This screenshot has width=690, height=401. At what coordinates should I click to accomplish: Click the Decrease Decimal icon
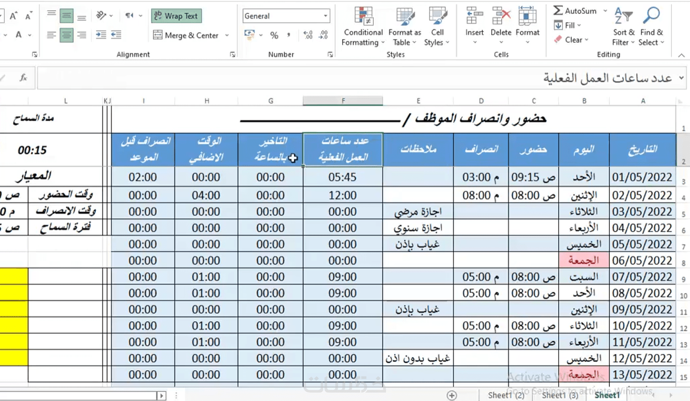pos(324,35)
